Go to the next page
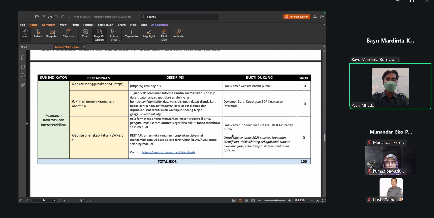Image resolution: width=434 pixels, height=218 pixels. 69,201
